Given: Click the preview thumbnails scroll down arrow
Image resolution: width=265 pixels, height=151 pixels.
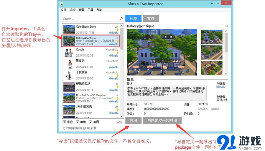Looking at the screenshot, I should point(226,74).
